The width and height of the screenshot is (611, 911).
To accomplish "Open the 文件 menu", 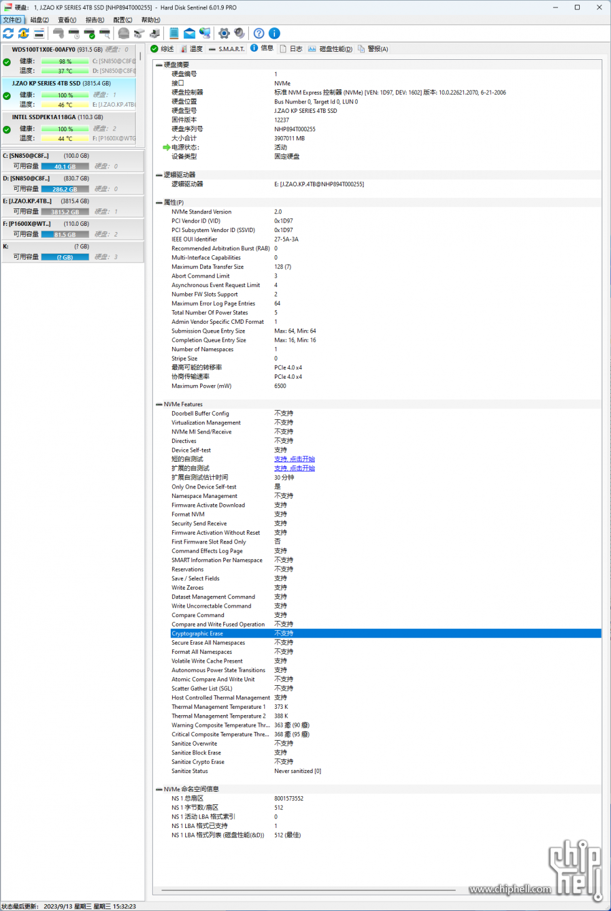I will (12, 20).
